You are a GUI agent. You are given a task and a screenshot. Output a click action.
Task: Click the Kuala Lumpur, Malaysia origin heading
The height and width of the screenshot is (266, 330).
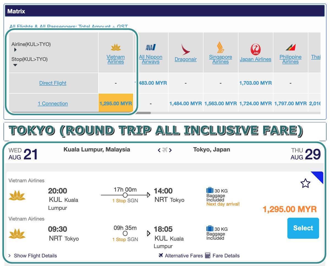pyautogui.click(x=97, y=150)
